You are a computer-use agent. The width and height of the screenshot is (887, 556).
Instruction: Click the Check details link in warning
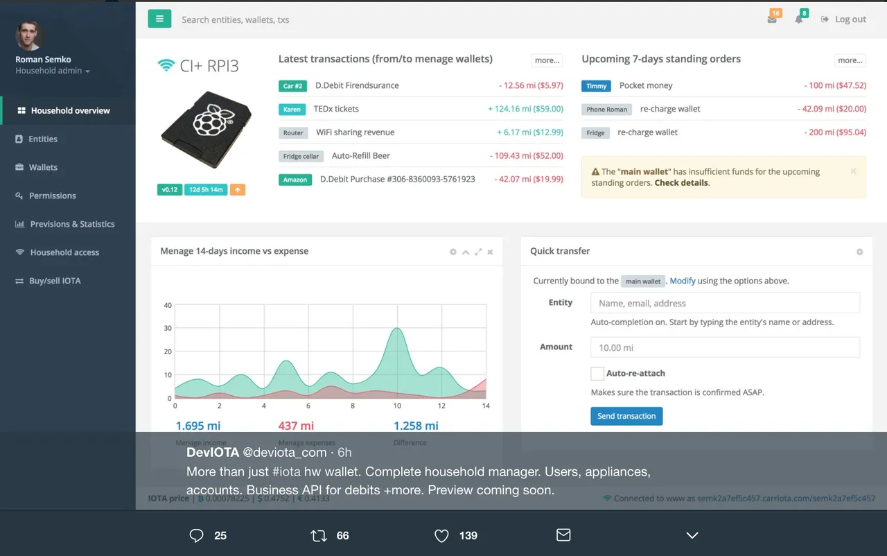(x=681, y=183)
